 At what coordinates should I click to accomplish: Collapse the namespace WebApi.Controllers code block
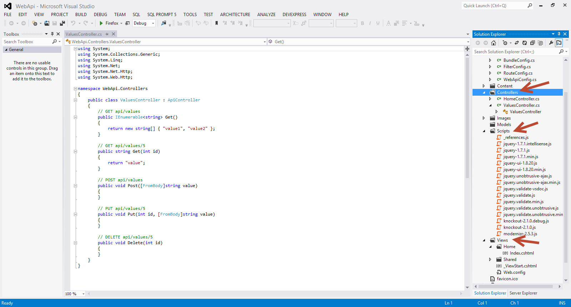[75, 89]
